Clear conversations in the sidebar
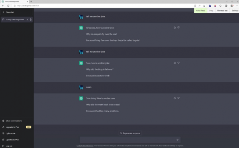The height and width of the screenshot is (148, 239). pos(16,121)
